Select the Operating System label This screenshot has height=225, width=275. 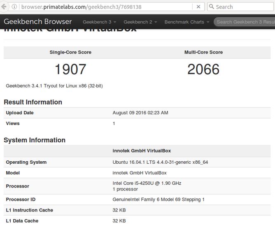tap(26, 162)
